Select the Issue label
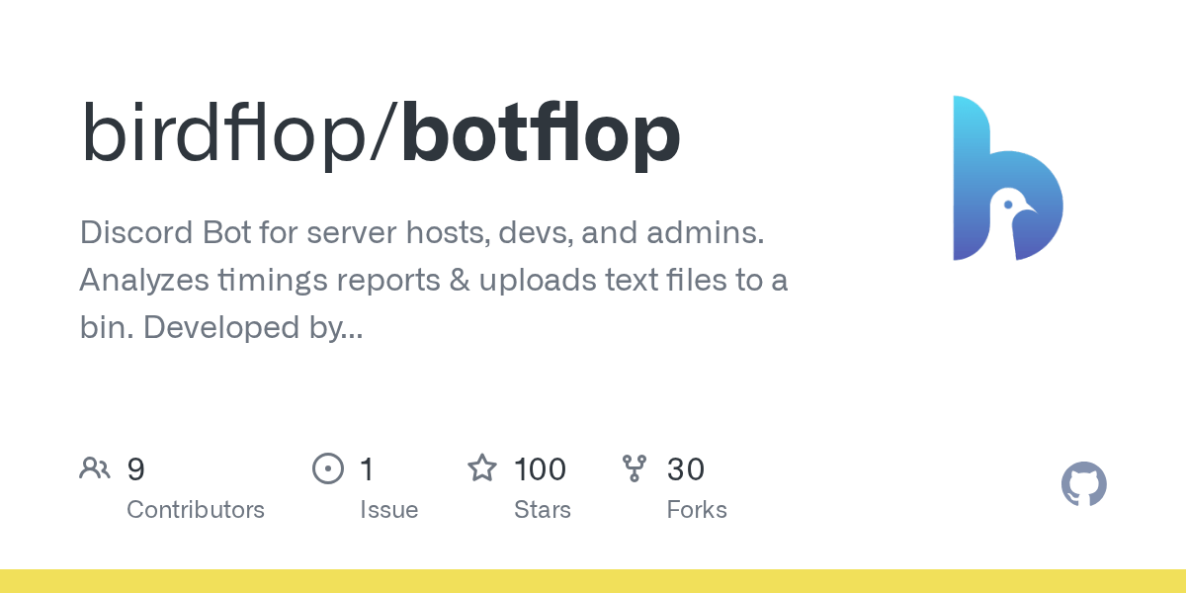 [x=389, y=510]
